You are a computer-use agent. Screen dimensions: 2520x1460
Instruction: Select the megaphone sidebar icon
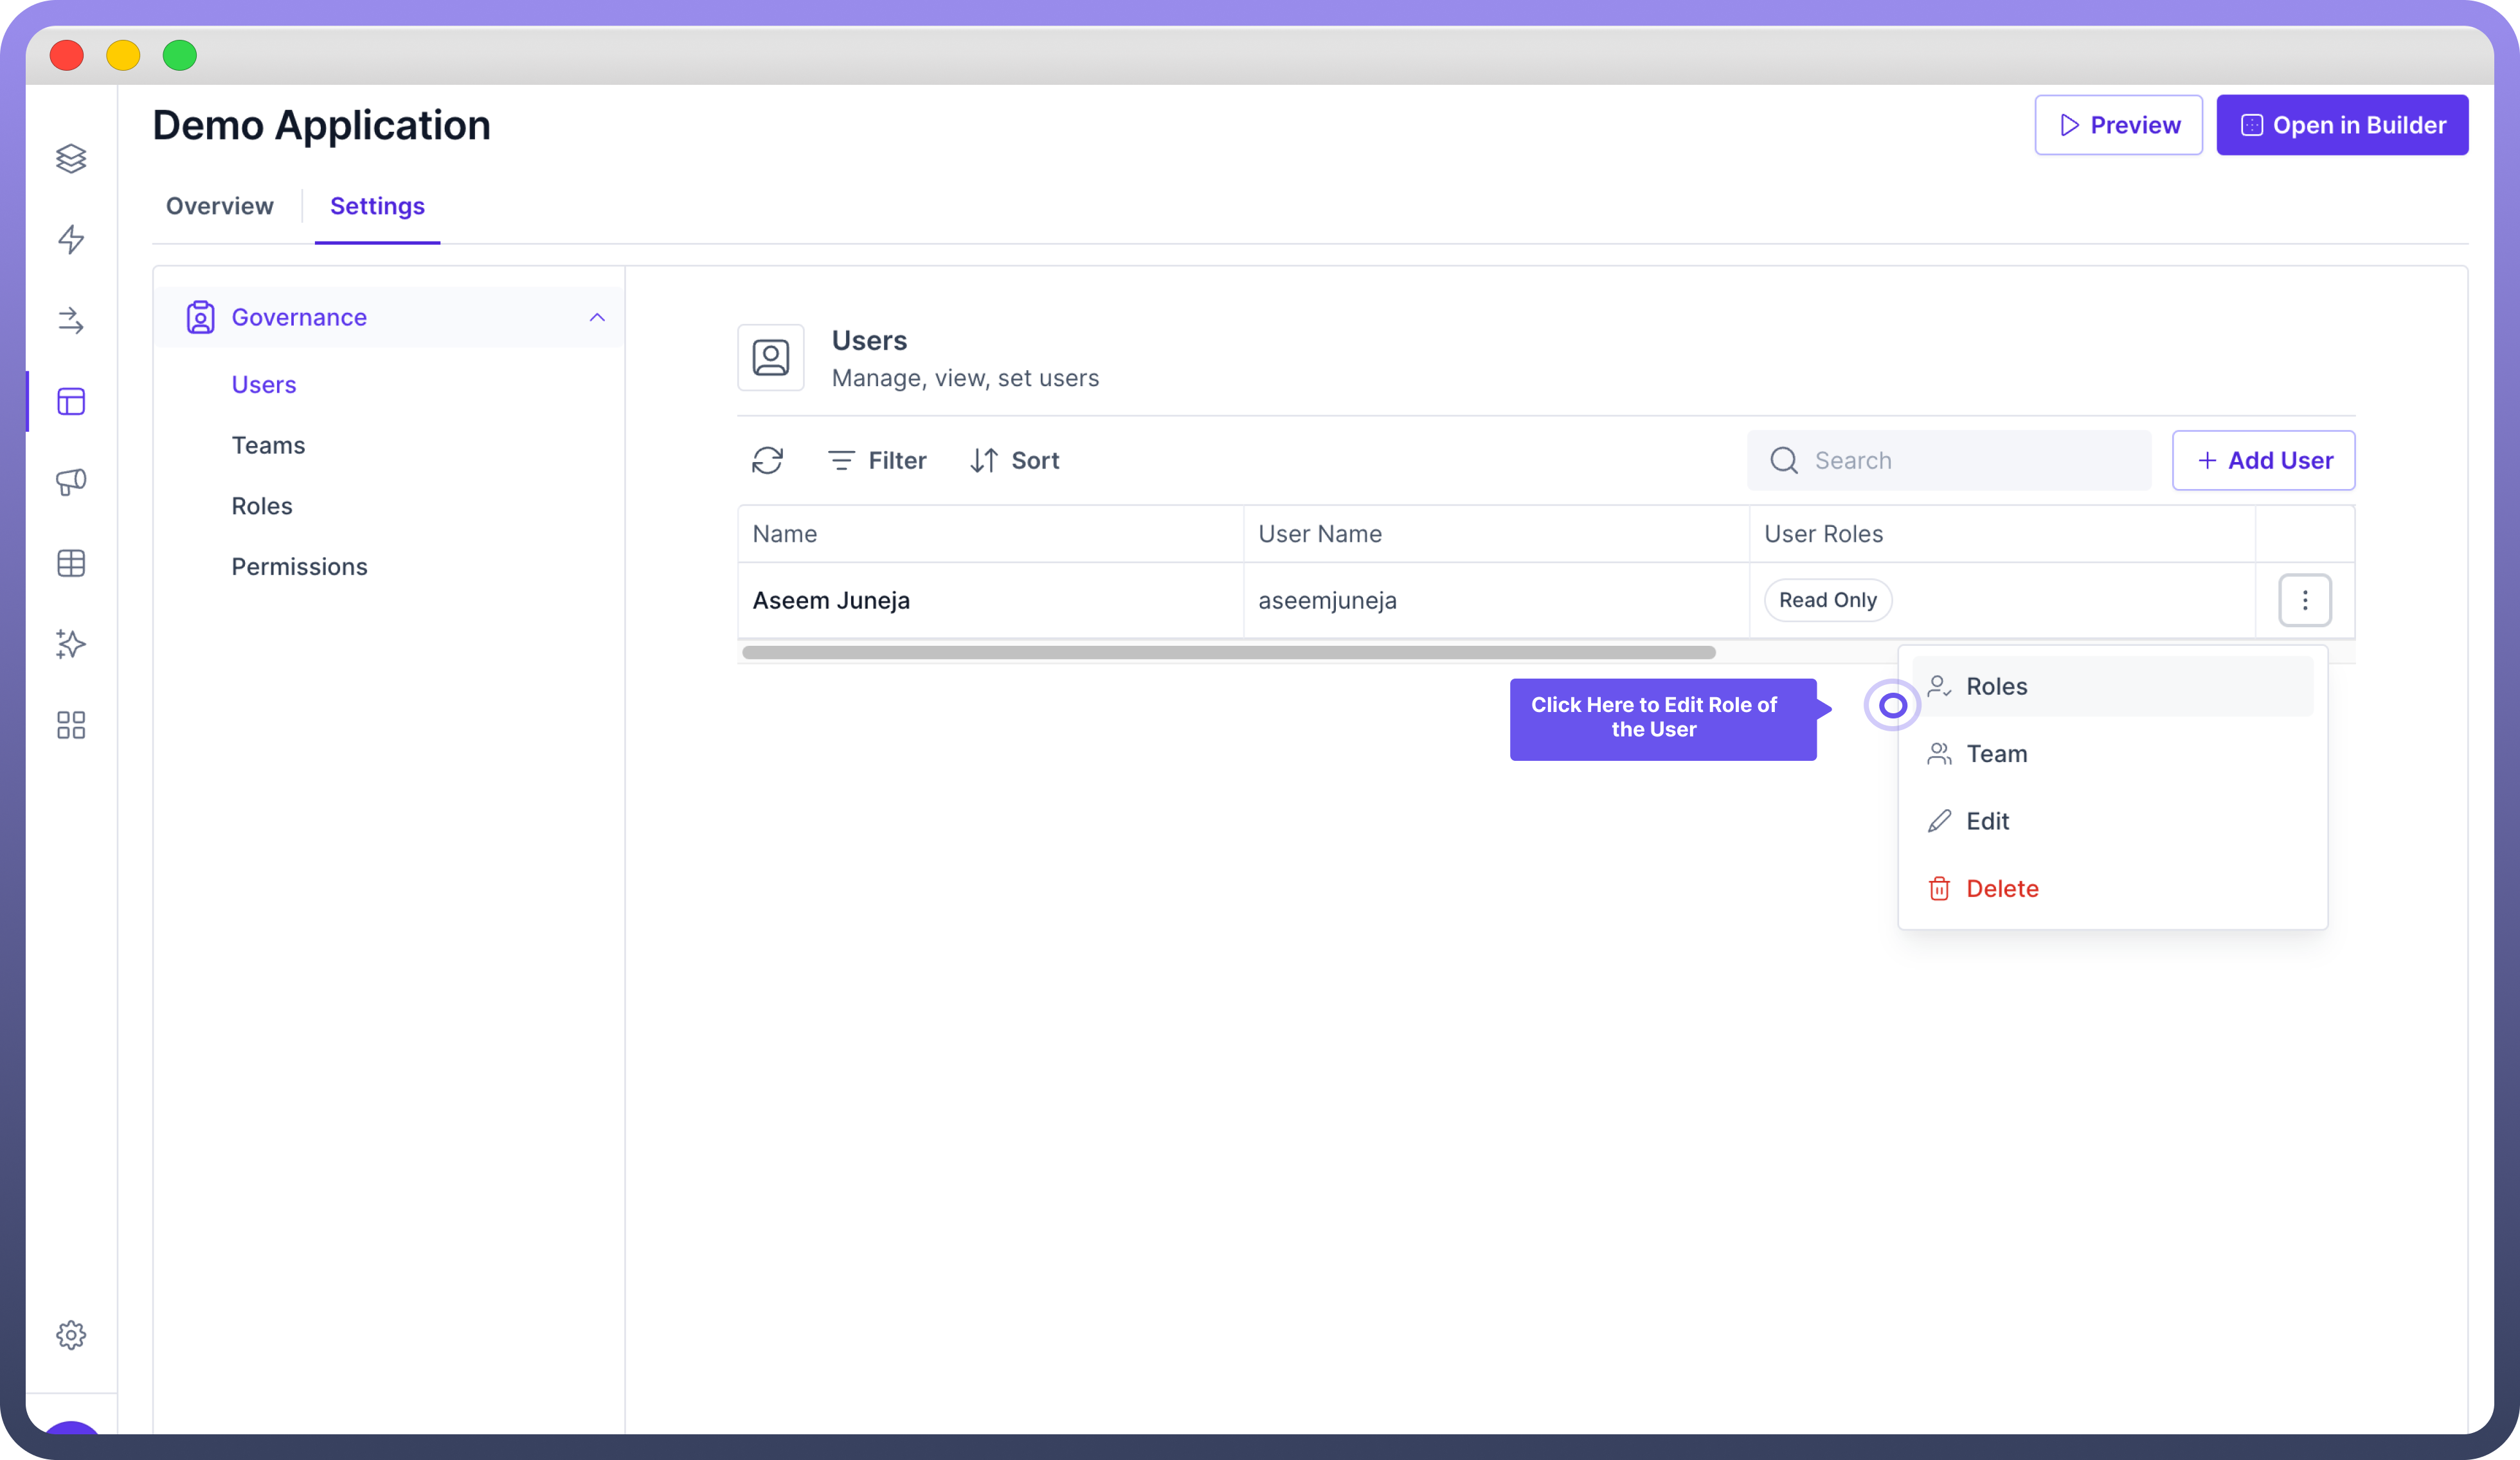(71, 482)
